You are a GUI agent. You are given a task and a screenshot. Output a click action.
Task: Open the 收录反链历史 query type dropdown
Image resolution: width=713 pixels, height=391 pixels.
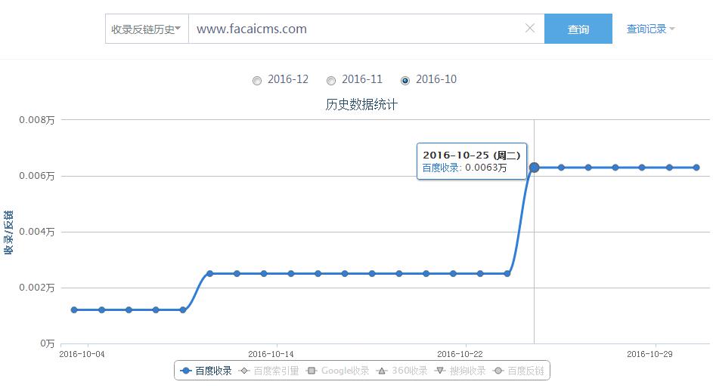(x=147, y=29)
